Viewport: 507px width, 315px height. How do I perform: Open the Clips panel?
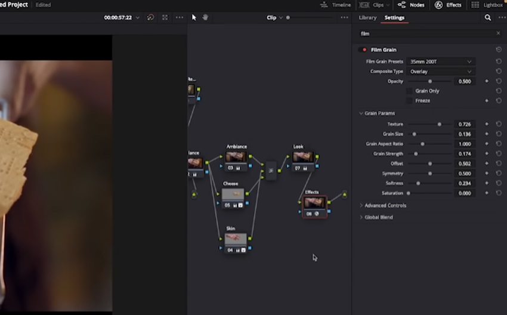pyautogui.click(x=374, y=5)
